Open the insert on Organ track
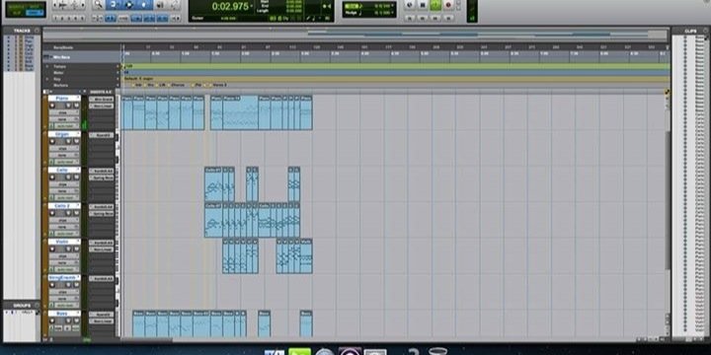This screenshot has width=711, height=355. pyautogui.click(x=101, y=135)
